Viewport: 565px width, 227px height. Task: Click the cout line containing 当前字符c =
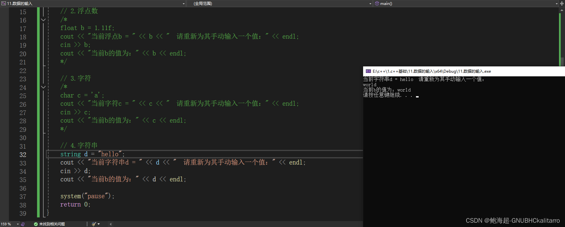[x=179, y=103]
